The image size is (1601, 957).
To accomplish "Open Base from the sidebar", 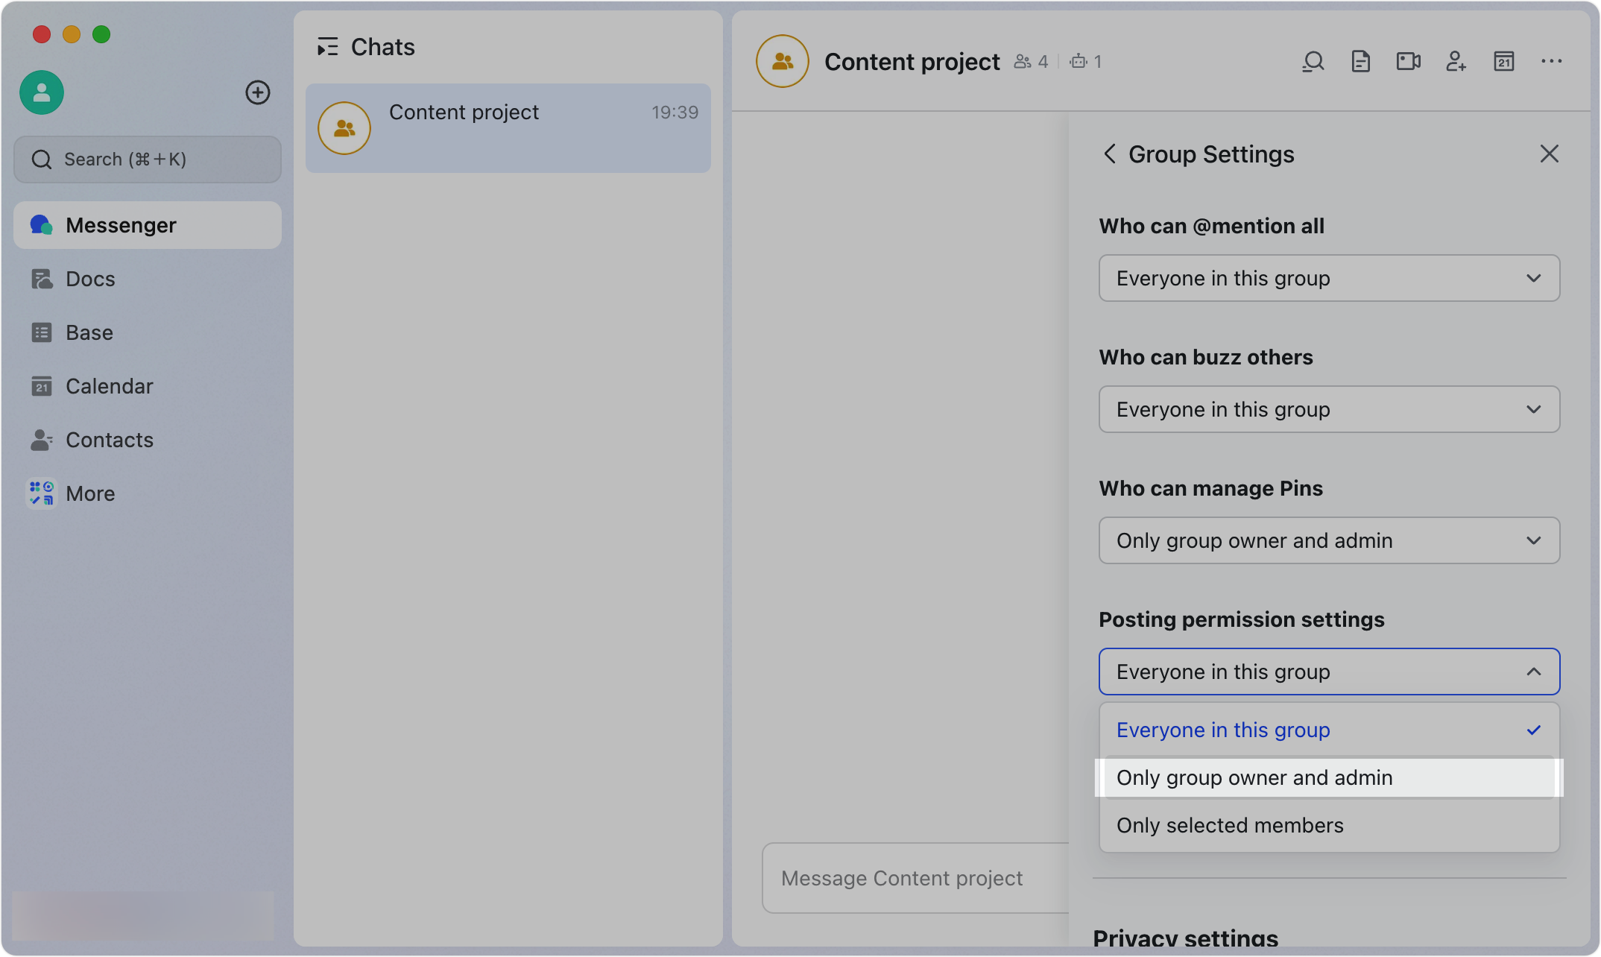I will [148, 332].
